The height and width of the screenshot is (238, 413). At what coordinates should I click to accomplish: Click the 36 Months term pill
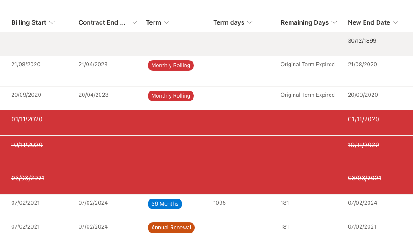(x=165, y=204)
